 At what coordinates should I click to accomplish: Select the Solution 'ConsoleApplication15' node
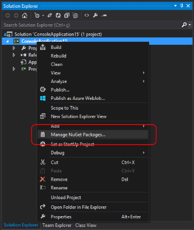[x=58, y=34]
